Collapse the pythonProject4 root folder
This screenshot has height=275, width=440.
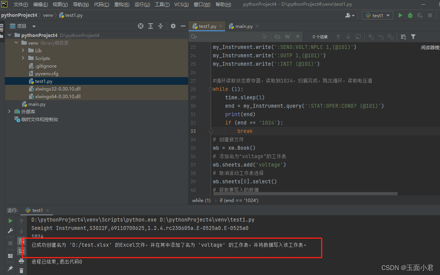(10, 35)
